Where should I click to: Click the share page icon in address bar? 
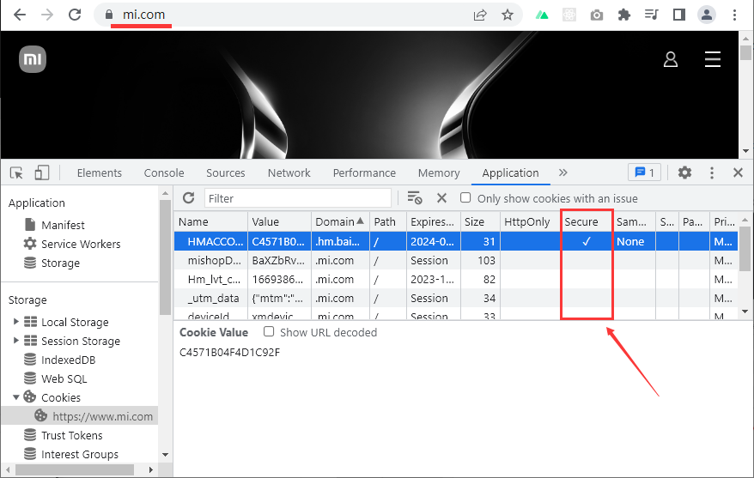click(480, 15)
